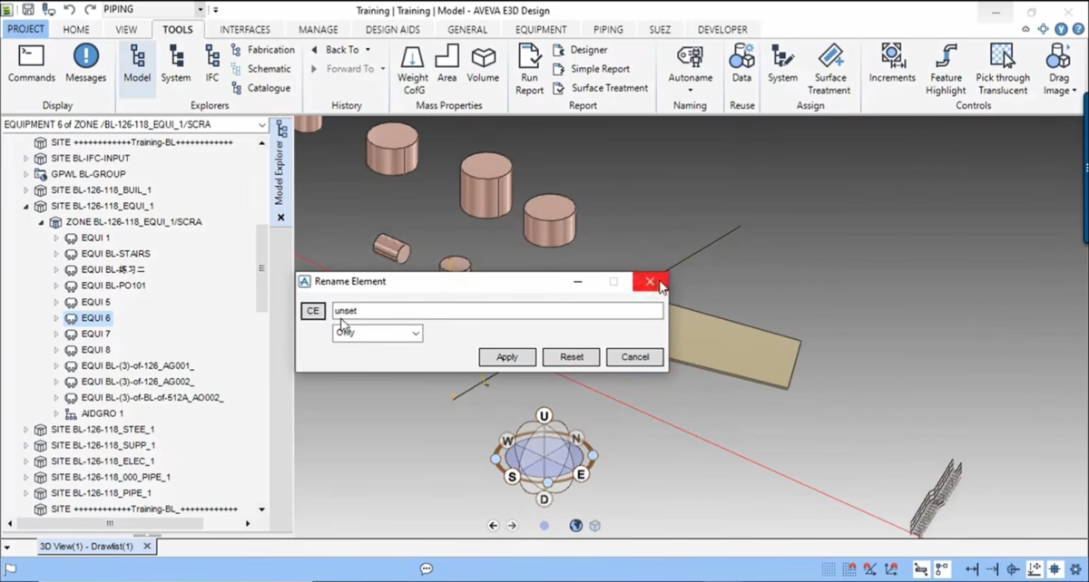Click the Volume mass property
Viewport: 1089px width, 582px height.
coord(483,63)
